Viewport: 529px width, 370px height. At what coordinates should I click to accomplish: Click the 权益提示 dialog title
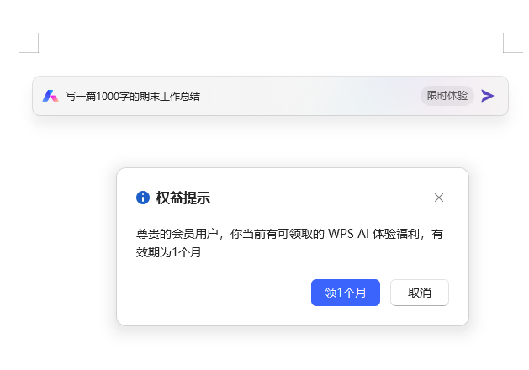click(183, 198)
